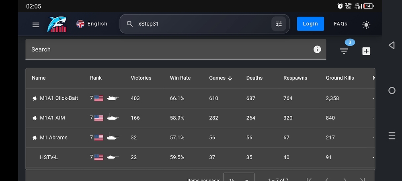The image size is (402, 181).
Task: Open the filter list icon with badge 3
Action: (x=344, y=51)
